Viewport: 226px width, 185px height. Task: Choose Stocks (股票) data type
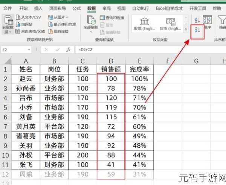[145, 24]
